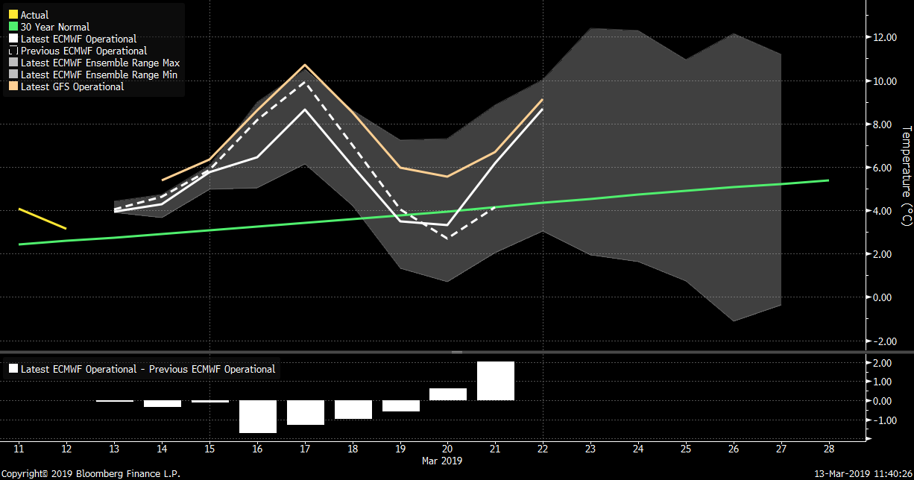Click date 28 on the x-axis
The width and height of the screenshot is (914, 480).
(x=828, y=449)
